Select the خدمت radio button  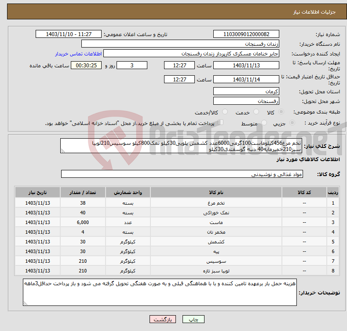[256, 112]
